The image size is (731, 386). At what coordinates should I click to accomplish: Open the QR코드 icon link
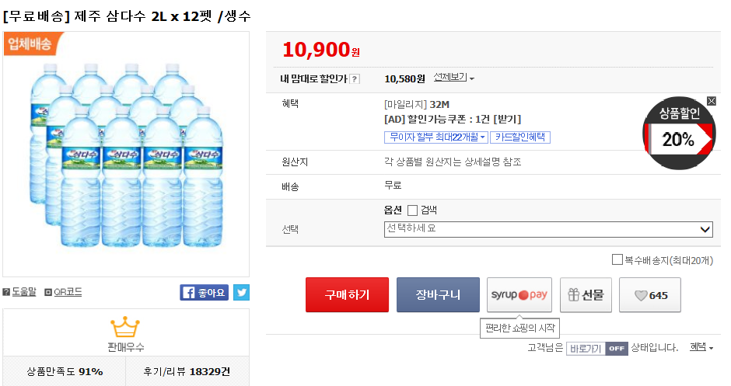pyautogui.click(x=63, y=292)
